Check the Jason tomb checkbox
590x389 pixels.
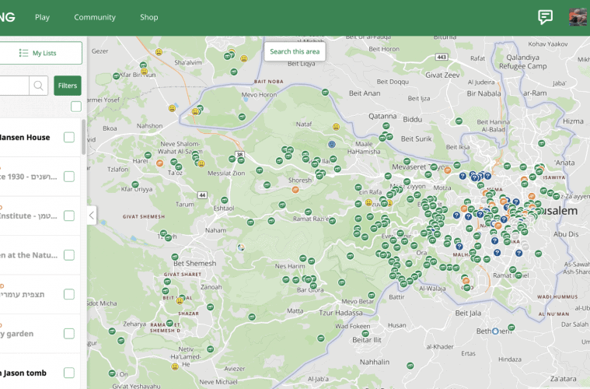tap(69, 373)
